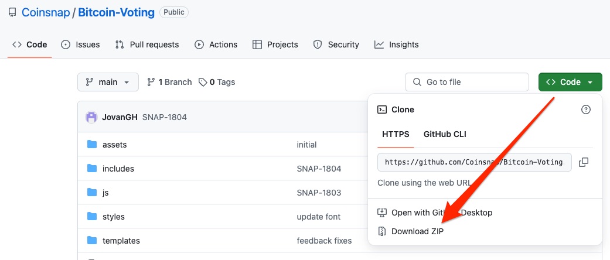Click the js folder icon
Image resolution: width=610 pixels, height=260 pixels.
pos(92,193)
